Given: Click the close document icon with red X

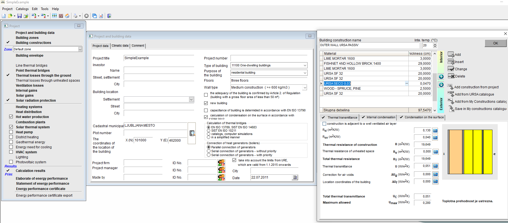Looking at the screenshot, I should (101, 16).
